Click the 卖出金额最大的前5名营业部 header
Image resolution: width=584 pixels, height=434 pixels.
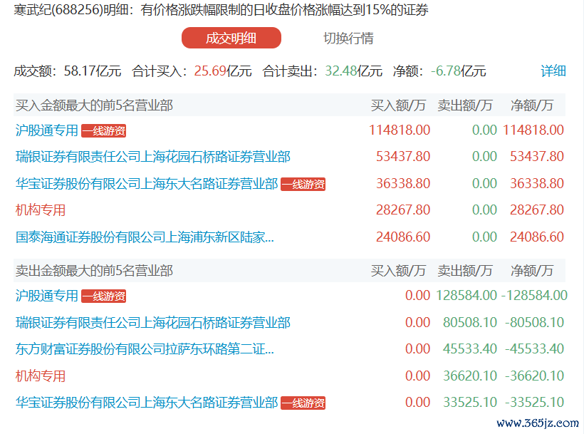point(94,271)
